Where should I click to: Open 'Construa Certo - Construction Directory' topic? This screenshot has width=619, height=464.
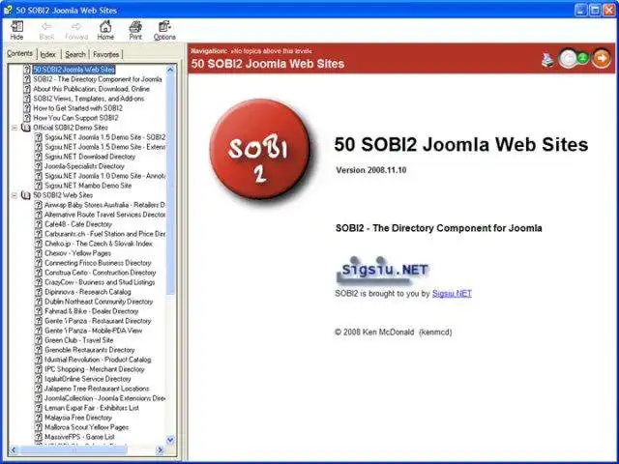click(x=100, y=273)
